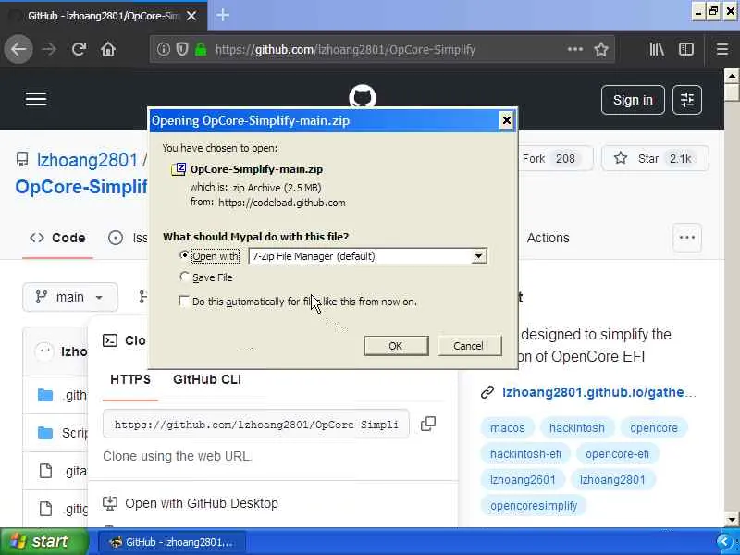Open the Scrip folder row

pyautogui.click(x=55, y=433)
